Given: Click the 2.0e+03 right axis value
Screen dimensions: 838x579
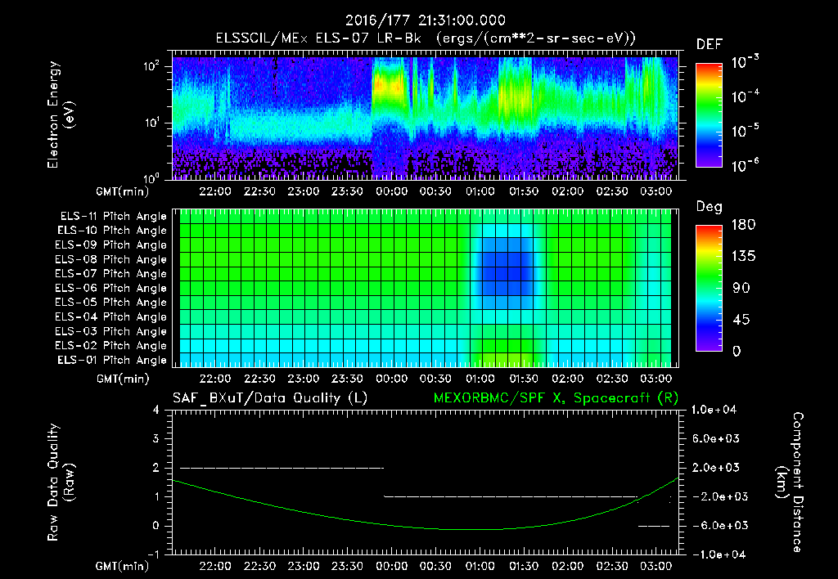Looking at the screenshot, I should click(715, 468).
